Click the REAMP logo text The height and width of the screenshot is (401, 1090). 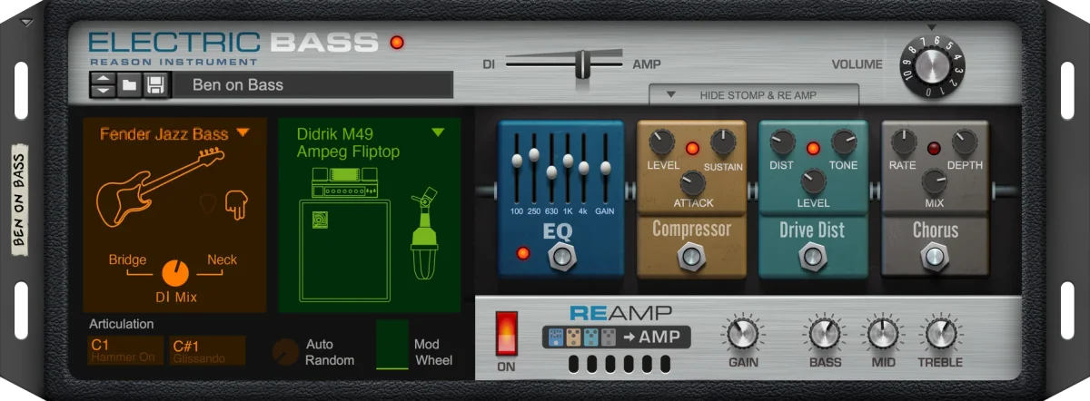point(621,313)
